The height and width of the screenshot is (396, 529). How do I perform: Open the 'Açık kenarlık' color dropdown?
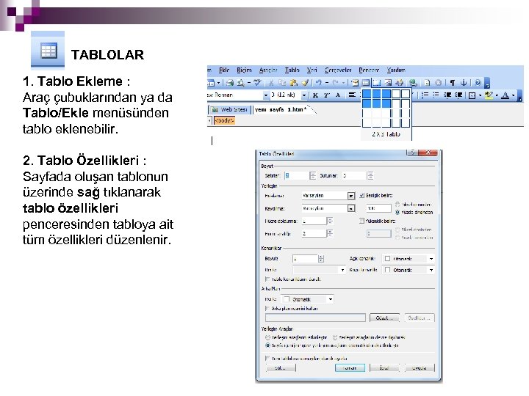431,259
